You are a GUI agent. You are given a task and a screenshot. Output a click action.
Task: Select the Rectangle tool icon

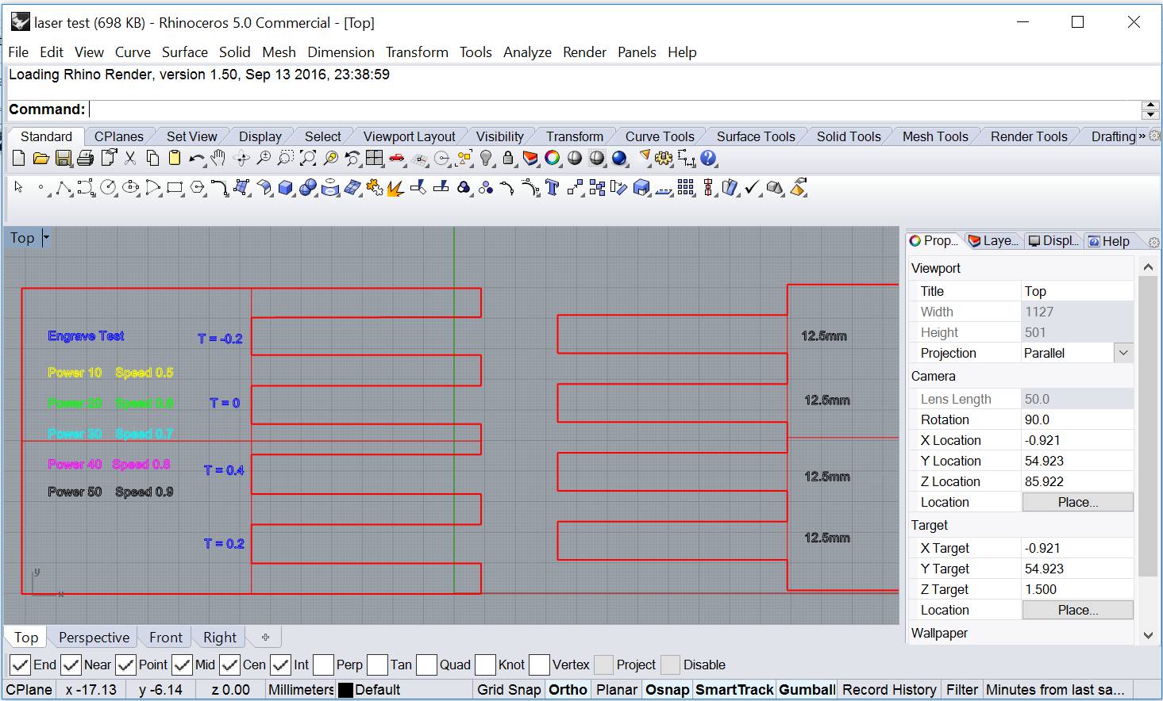pos(175,188)
